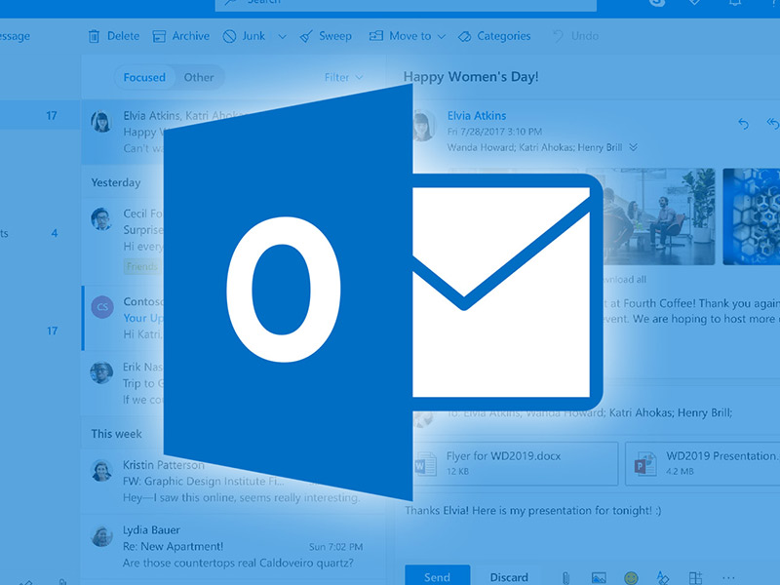Open Kristin Patterson's 'FW: Graphic Design Institute' email
Screen dimensions: 780x585
pyautogui.click(x=234, y=481)
